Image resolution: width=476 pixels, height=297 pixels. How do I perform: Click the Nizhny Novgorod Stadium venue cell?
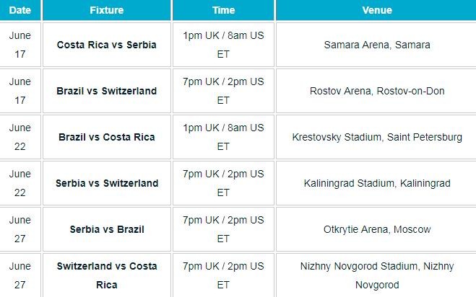(376, 275)
